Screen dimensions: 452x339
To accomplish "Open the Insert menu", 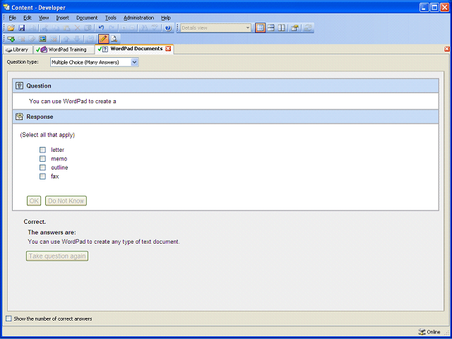I will point(63,18).
